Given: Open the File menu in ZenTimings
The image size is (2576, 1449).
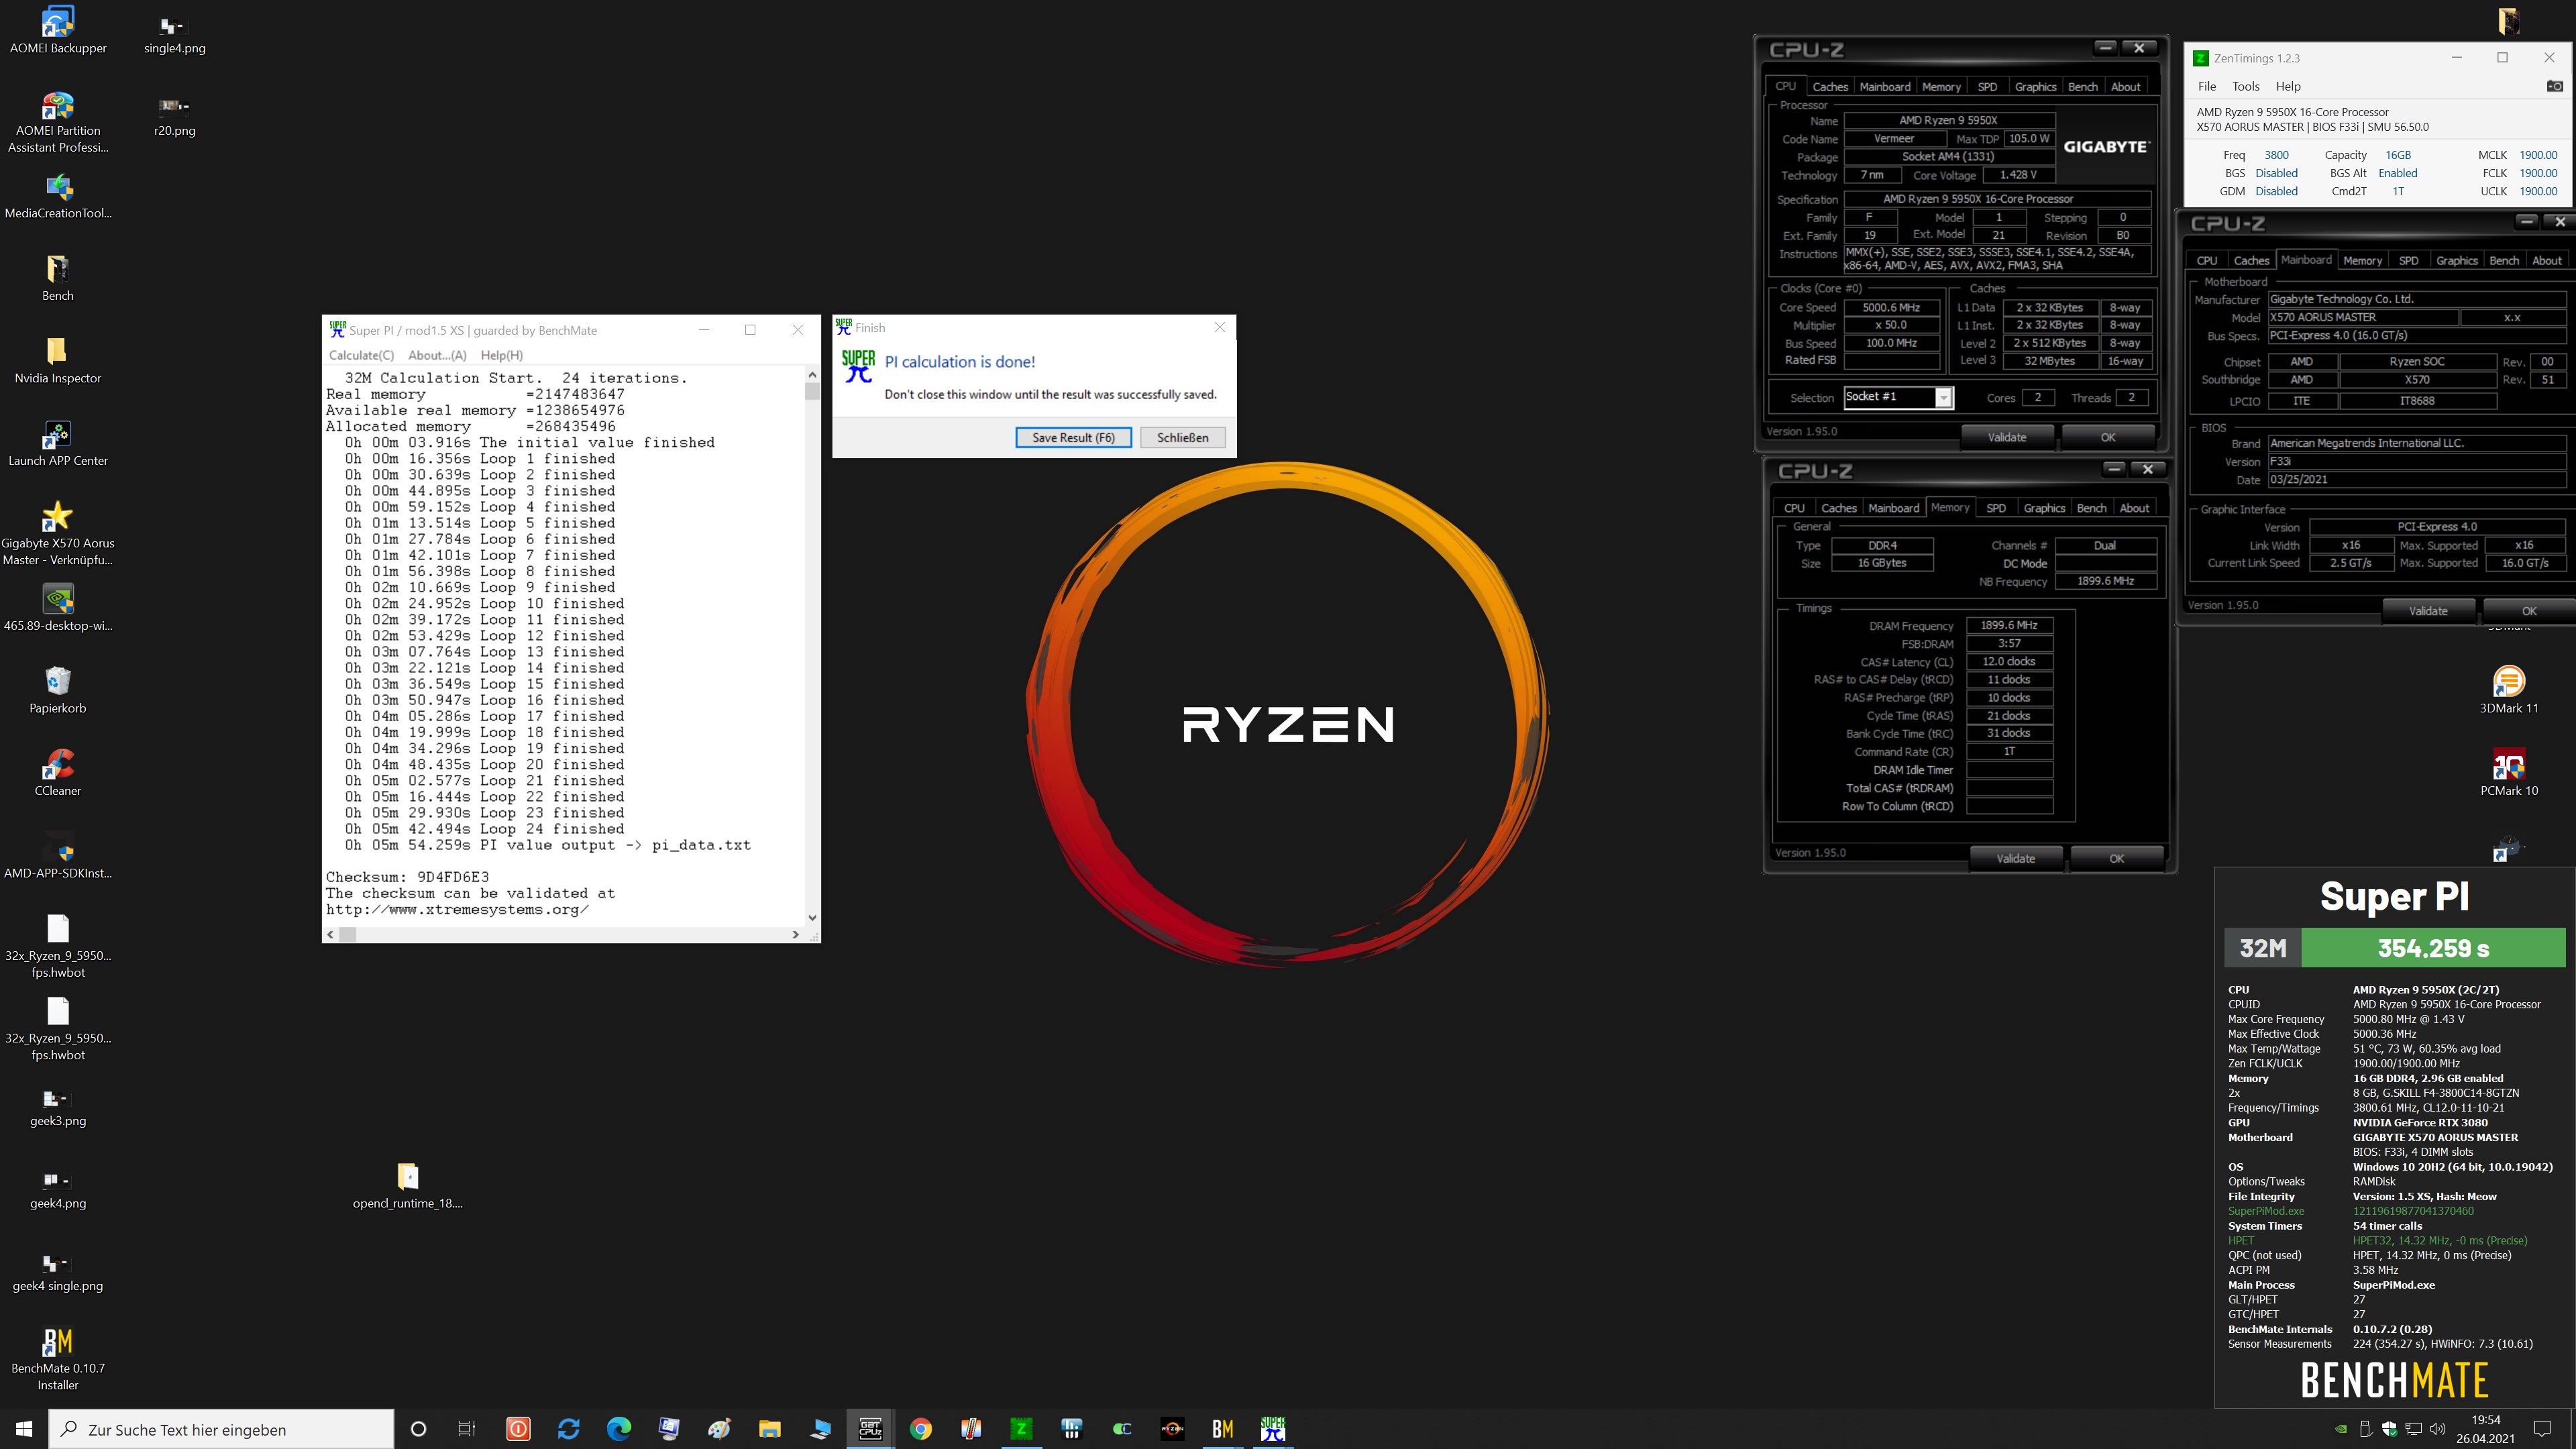Looking at the screenshot, I should tap(2207, 86).
